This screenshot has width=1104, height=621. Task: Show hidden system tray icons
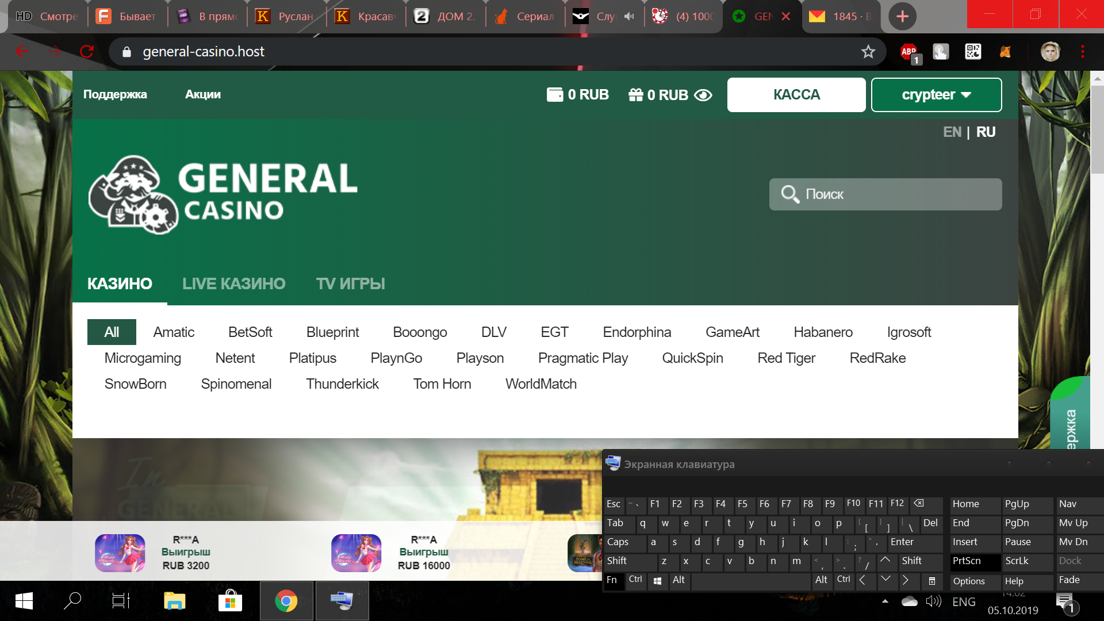pyautogui.click(x=885, y=601)
